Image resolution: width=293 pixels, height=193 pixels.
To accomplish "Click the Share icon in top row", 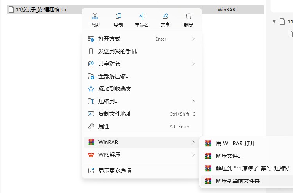I will click(x=165, y=16).
